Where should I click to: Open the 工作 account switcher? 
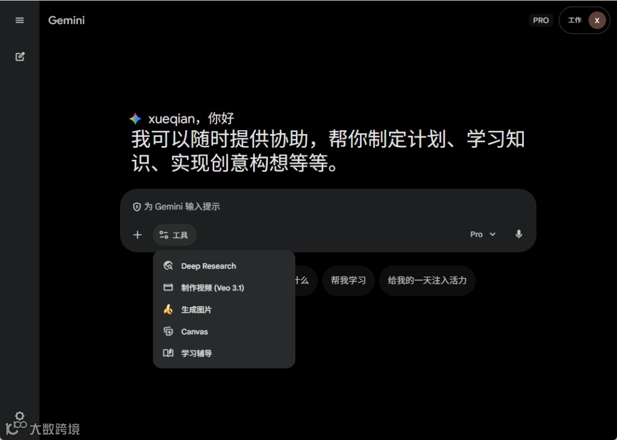click(584, 21)
